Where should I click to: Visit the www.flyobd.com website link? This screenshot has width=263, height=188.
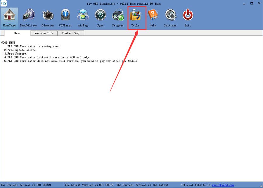click(223, 185)
